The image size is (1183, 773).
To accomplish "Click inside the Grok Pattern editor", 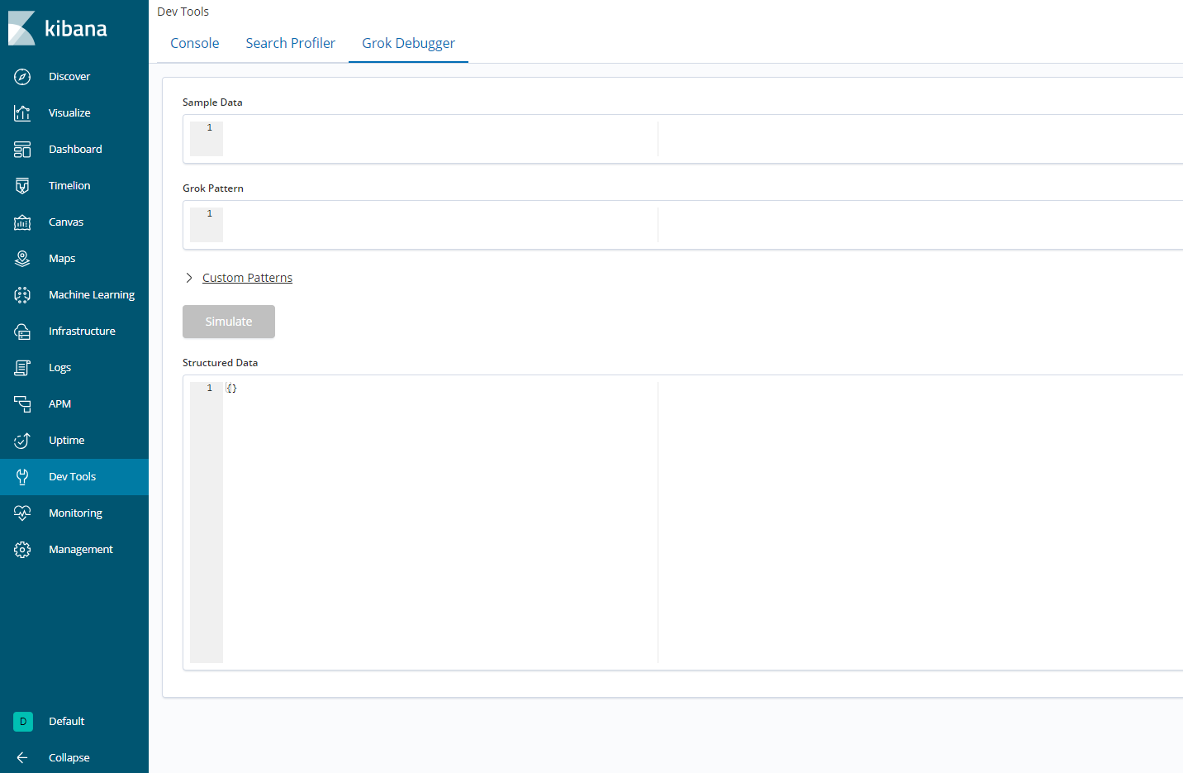I will 682,225.
